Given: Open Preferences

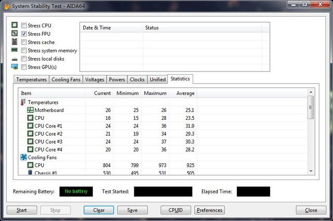Looking at the screenshot, I should coord(209,210).
